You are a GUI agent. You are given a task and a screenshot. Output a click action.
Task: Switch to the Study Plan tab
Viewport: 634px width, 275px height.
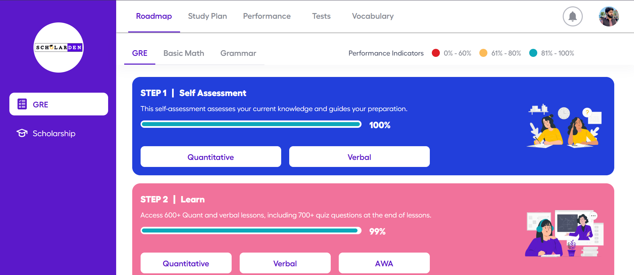(207, 16)
